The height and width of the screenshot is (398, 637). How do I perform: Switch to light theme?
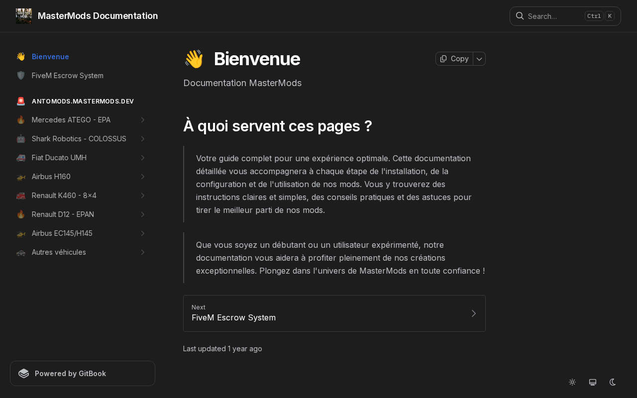pos(572,382)
